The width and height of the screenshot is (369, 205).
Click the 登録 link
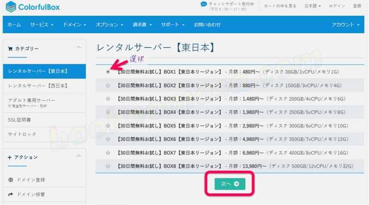tap(357, 6)
